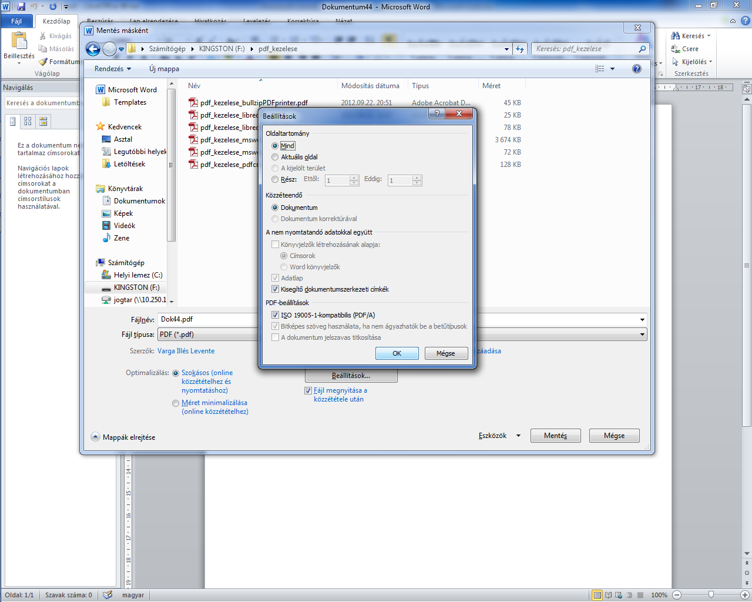Select Méret minimalizálása radio button
The height and width of the screenshot is (602, 752).
click(x=176, y=403)
